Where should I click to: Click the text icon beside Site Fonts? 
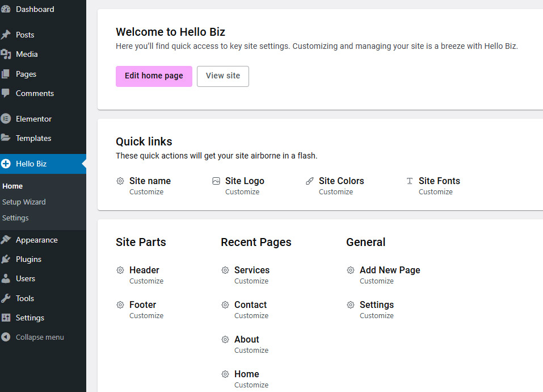tap(410, 181)
